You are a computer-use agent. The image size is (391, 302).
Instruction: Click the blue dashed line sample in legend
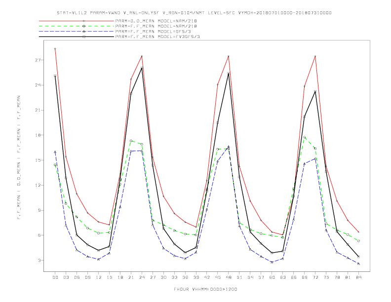point(77,32)
